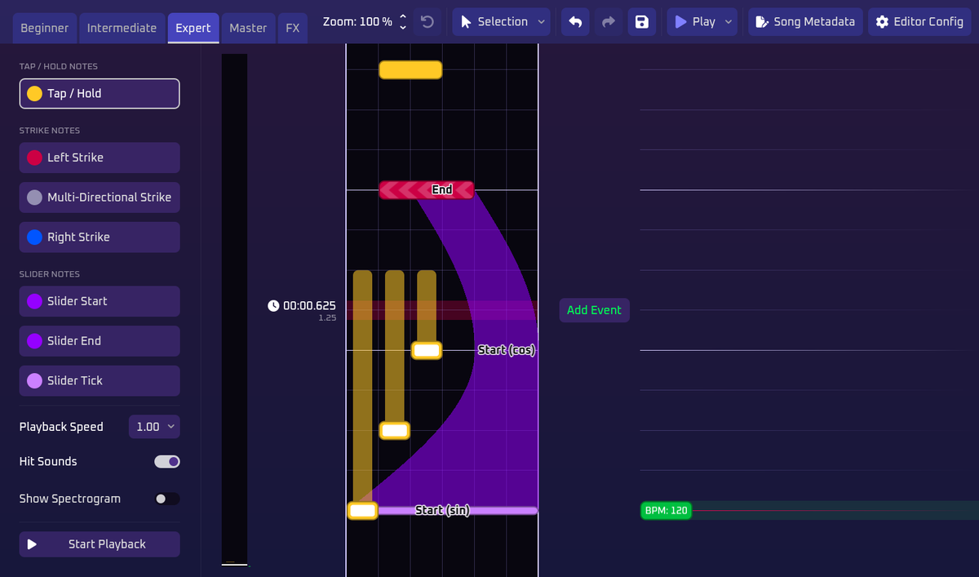Select the middle hold note head
The height and width of the screenshot is (577, 979).
pyautogui.click(x=395, y=430)
